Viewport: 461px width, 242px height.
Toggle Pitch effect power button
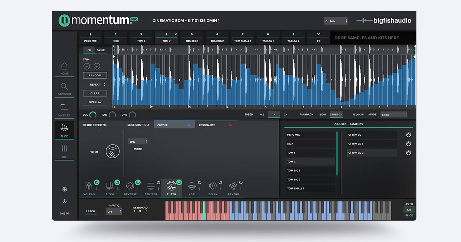117,182
